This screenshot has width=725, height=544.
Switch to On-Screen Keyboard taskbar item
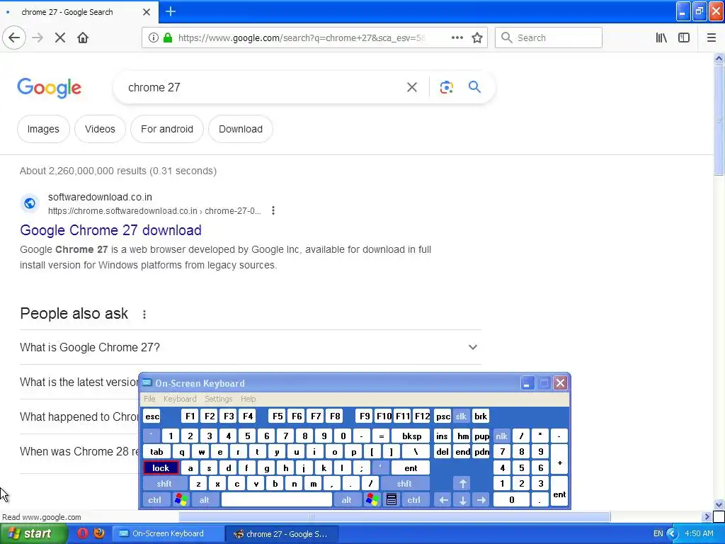click(x=168, y=533)
